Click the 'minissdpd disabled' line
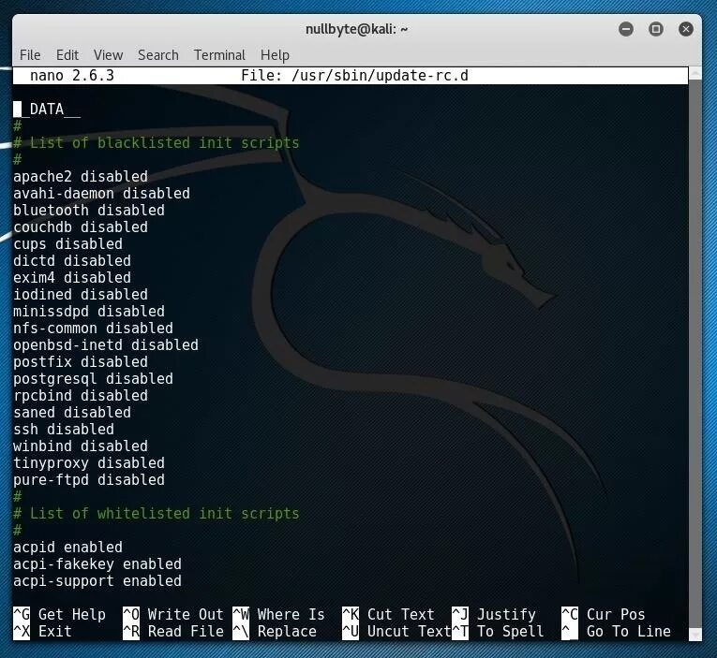This screenshot has height=658, width=717. [x=89, y=312]
